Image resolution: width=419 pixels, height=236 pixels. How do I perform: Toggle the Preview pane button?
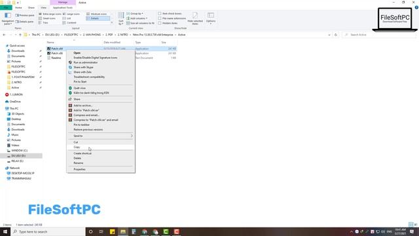(25, 15)
